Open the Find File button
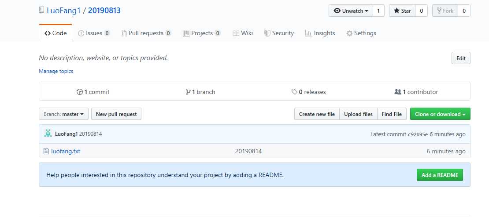Viewport: 489px width, 217px height. (392, 114)
